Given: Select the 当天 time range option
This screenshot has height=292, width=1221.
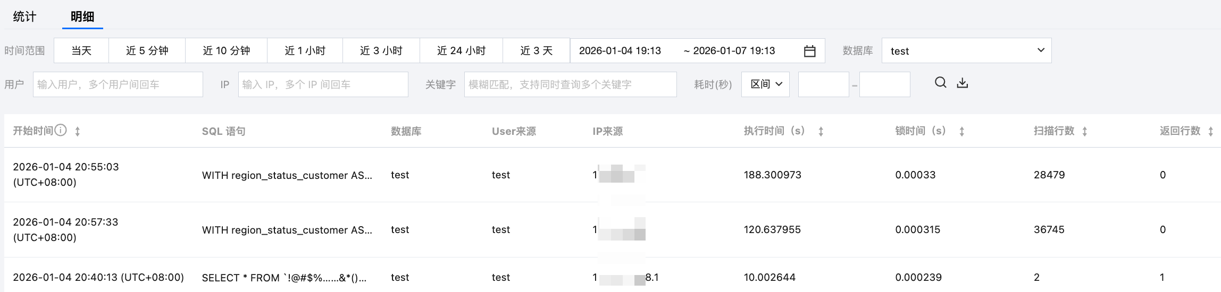Looking at the screenshot, I should (81, 51).
